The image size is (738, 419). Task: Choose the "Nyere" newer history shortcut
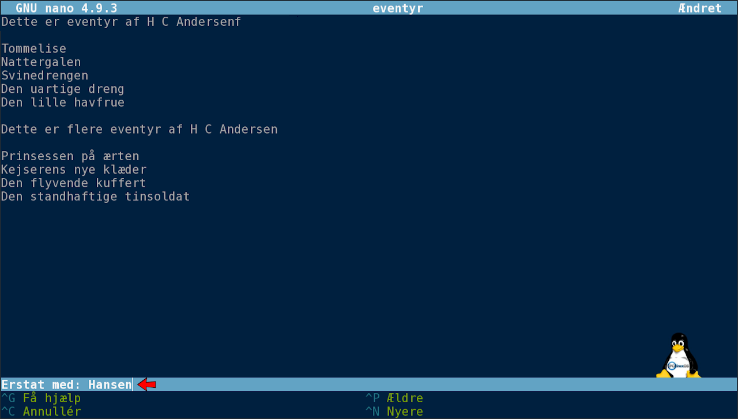click(405, 412)
